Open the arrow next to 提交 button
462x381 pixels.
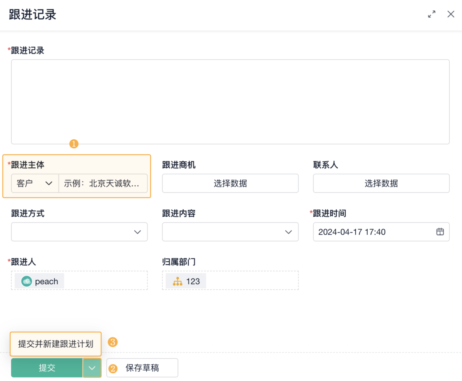click(x=92, y=368)
